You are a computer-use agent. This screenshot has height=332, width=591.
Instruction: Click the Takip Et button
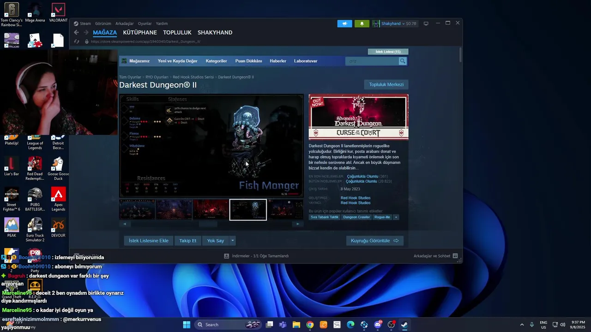click(x=188, y=241)
